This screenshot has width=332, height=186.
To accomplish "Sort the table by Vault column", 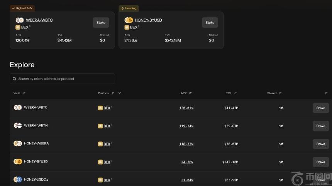I will (24, 93).
